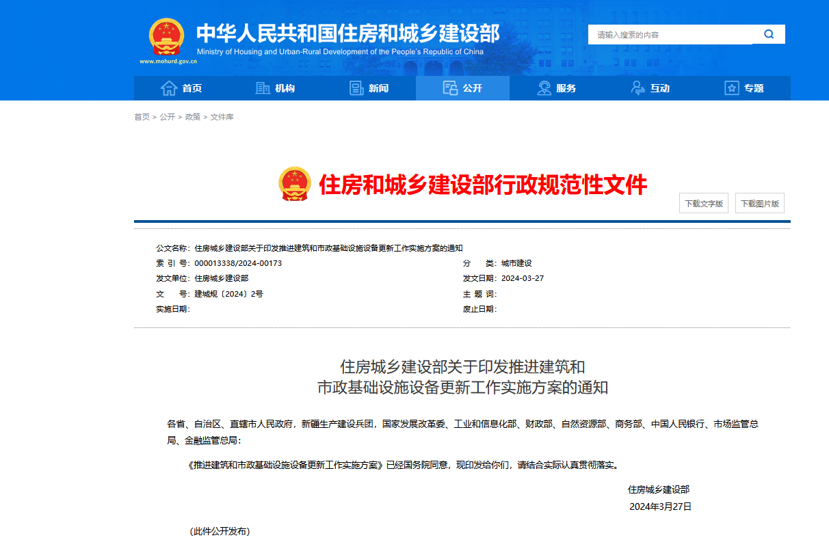Click the search input field

[670, 35]
